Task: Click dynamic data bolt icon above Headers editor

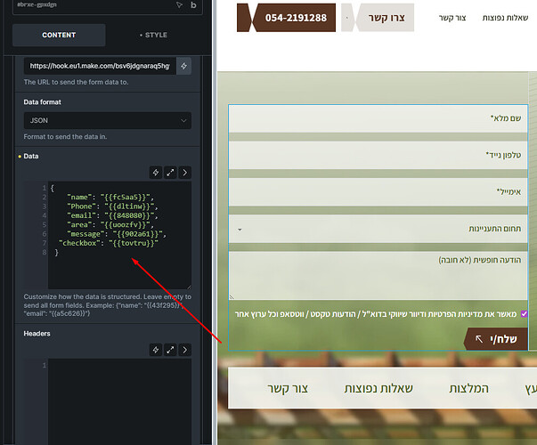Action: [156, 350]
